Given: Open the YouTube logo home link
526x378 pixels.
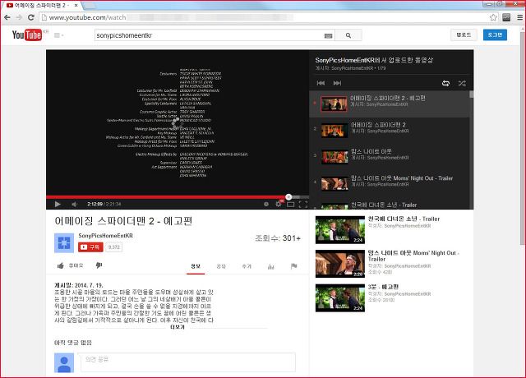Looking at the screenshot, I should [x=27, y=35].
